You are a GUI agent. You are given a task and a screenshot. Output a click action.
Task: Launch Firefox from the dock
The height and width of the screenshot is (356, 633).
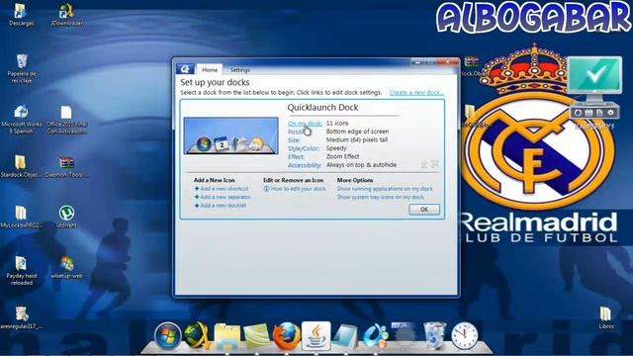pos(287,336)
